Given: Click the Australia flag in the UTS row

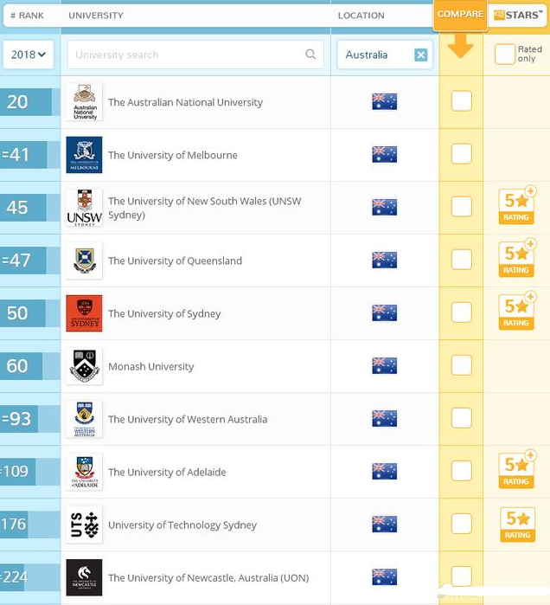Looking at the screenshot, I should click(384, 525).
